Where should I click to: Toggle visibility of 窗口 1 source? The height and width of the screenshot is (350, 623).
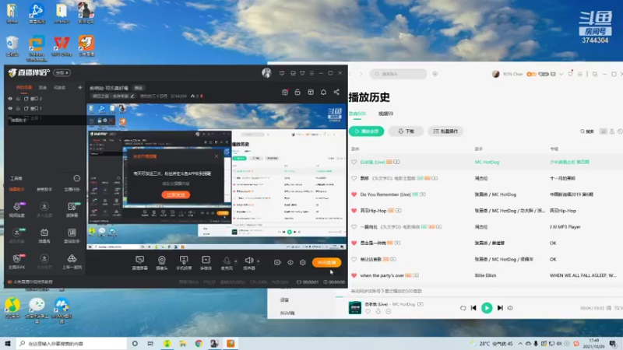(10, 108)
